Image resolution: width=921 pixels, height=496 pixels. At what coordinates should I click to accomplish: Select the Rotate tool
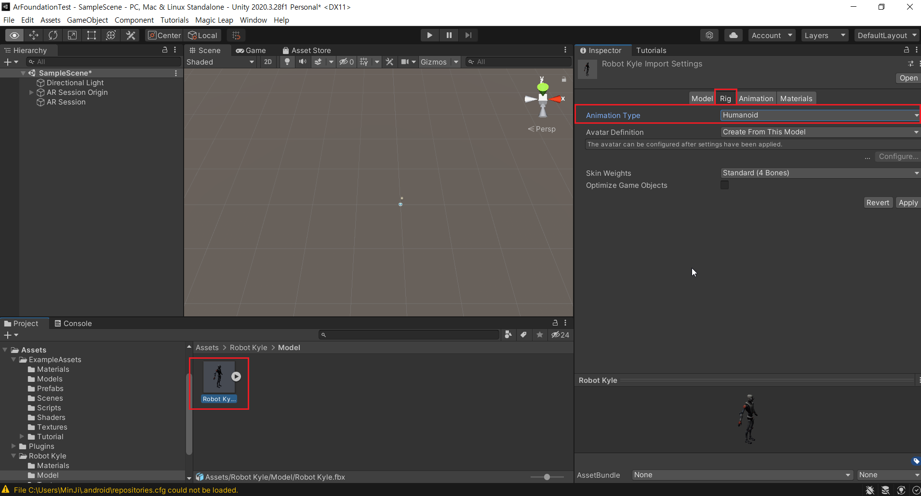pyautogui.click(x=53, y=35)
